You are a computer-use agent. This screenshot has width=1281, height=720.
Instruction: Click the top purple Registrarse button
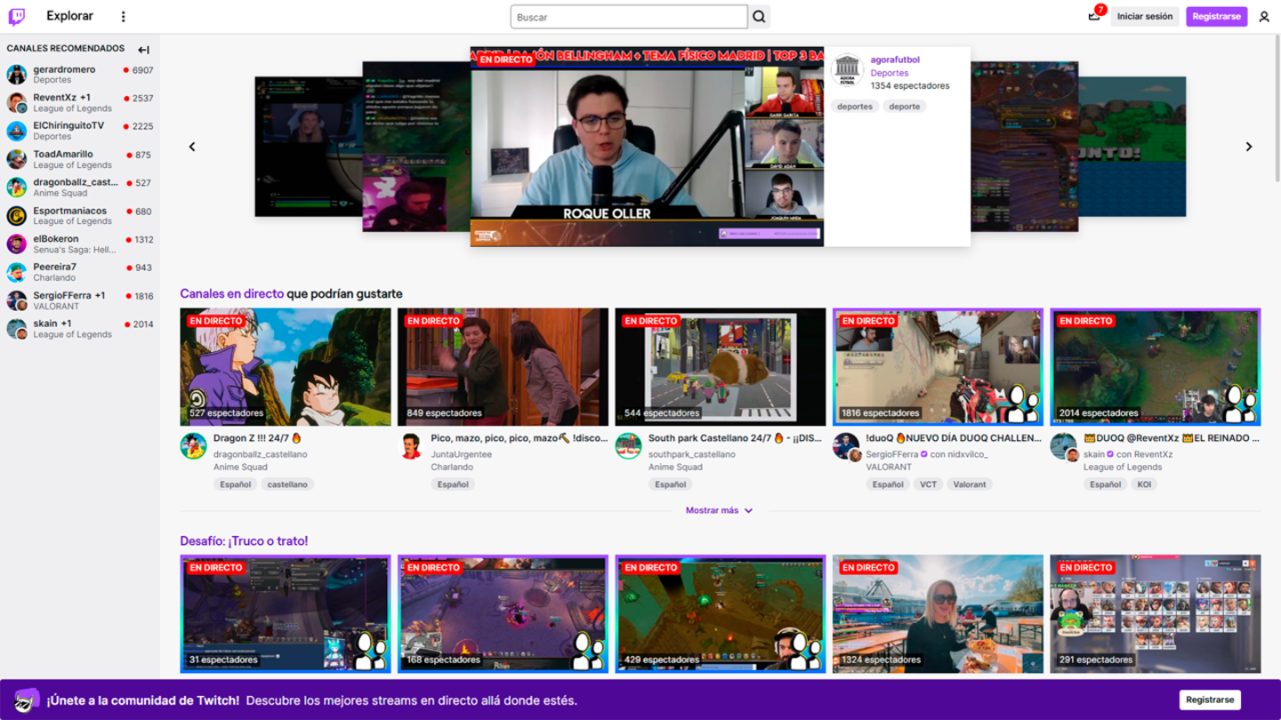pyautogui.click(x=1216, y=16)
